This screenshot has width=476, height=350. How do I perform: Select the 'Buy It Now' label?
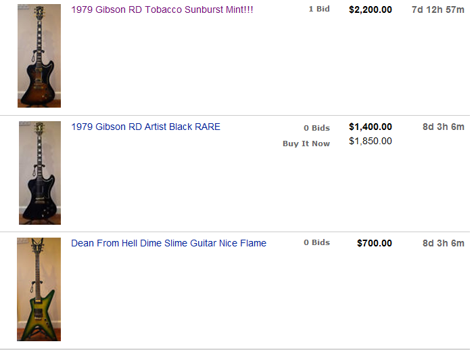(x=306, y=144)
